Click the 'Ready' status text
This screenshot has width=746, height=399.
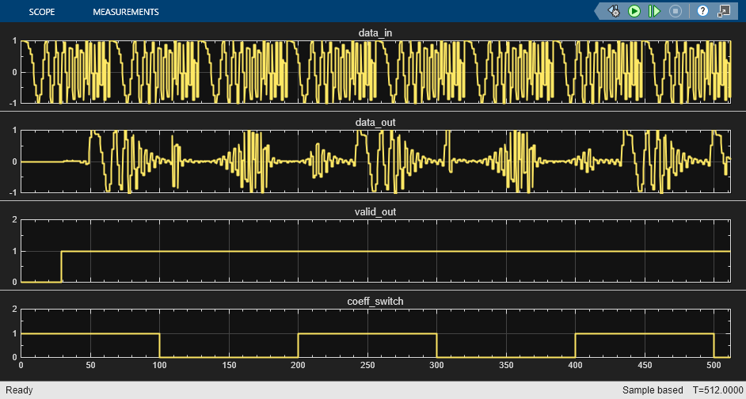click(x=19, y=390)
